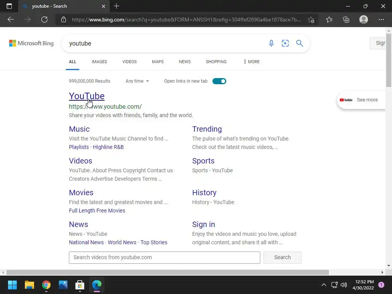The image size is (392, 294).
Task: Open Edge Settings and more menu
Action: 381,20
